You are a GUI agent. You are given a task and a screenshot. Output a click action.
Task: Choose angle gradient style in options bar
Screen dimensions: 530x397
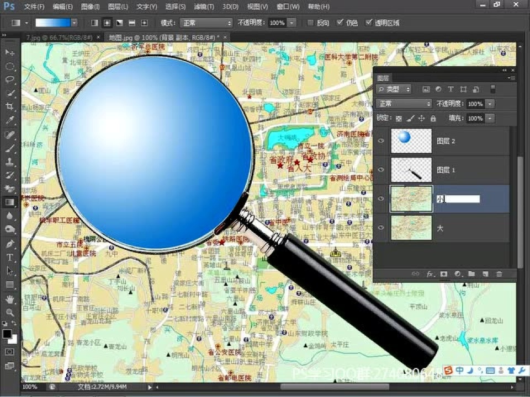click(119, 23)
